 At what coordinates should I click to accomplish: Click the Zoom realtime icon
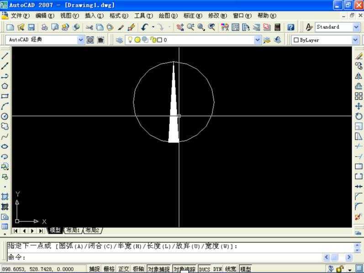pos(190,27)
